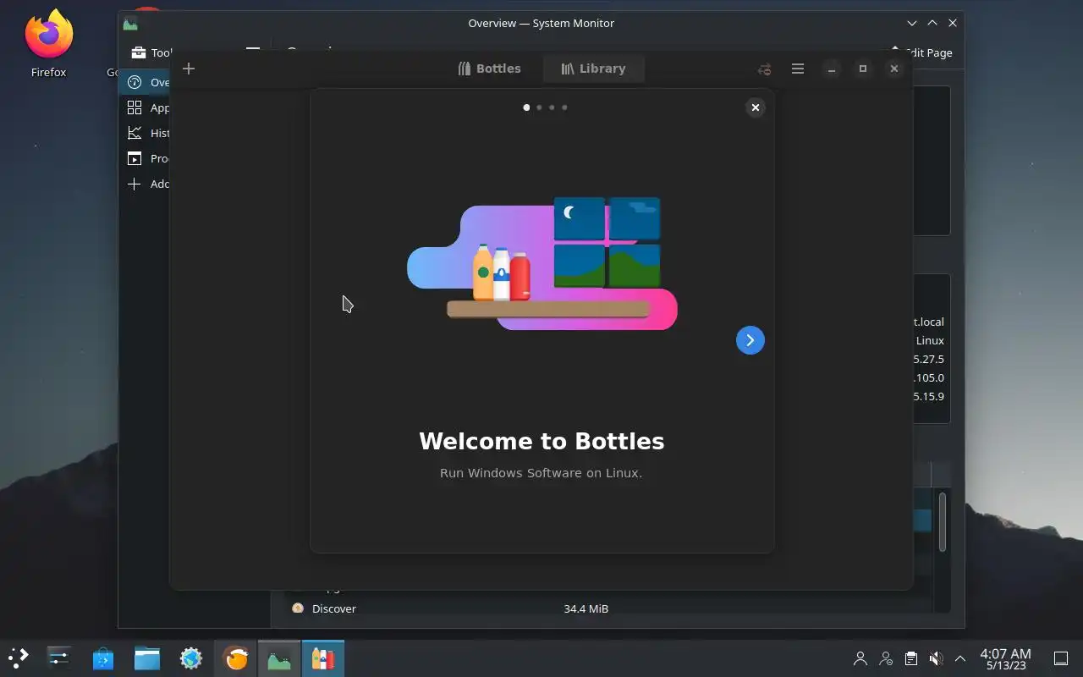
Task: Close the Welcome to Bottles dialog
Action: 755,107
